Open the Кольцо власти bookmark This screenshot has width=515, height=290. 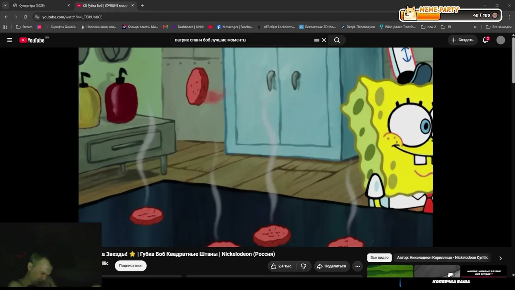[140, 27]
